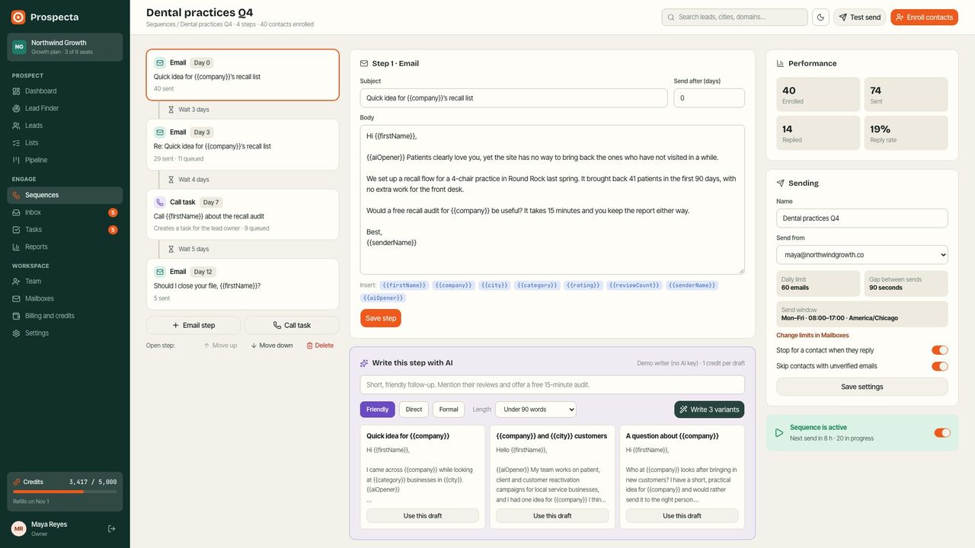
Task: Click the Lists icon in the sidebar
Action: point(17,143)
